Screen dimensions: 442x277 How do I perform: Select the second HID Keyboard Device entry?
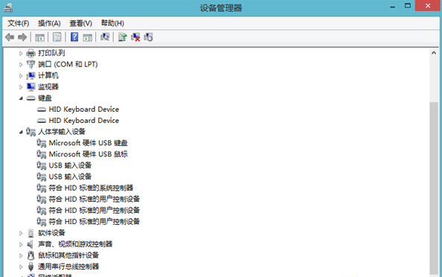click(x=84, y=121)
